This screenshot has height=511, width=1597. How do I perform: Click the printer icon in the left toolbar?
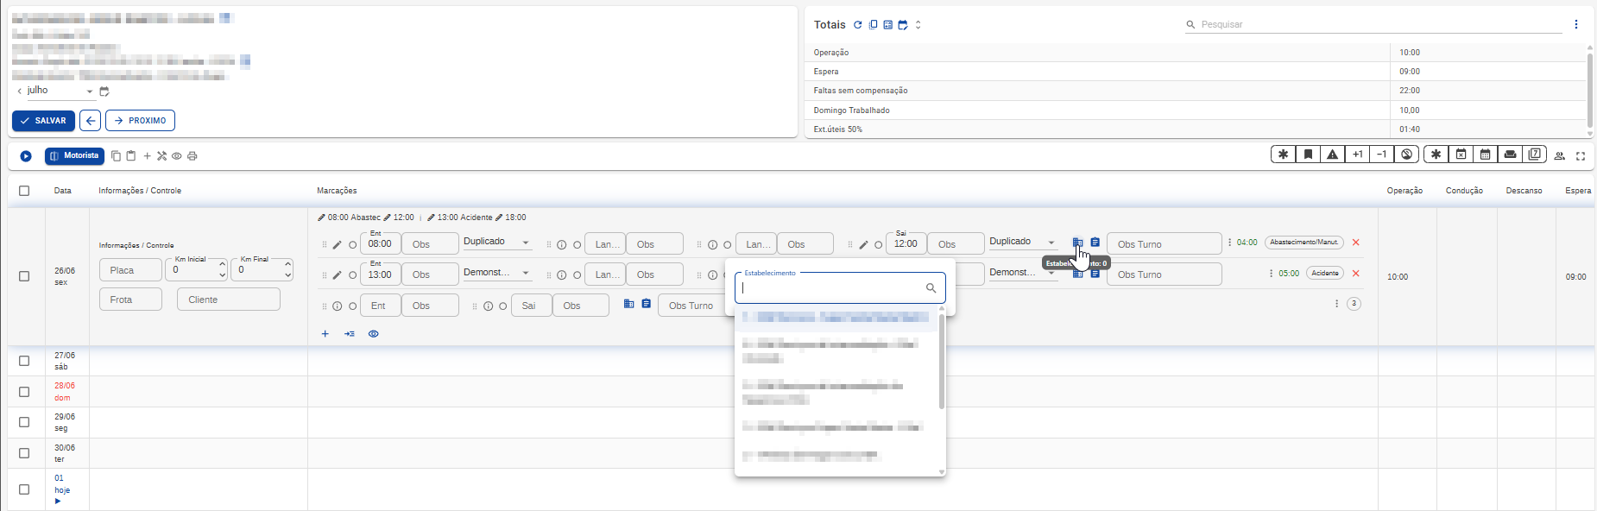click(x=193, y=156)
